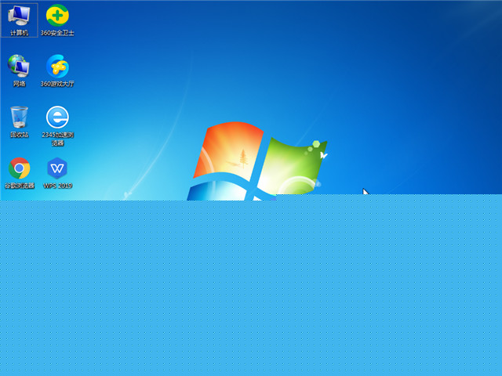
Task: Open the WPS 2019 shortcut
Action: pyautogui.click(x=57, y=172)
